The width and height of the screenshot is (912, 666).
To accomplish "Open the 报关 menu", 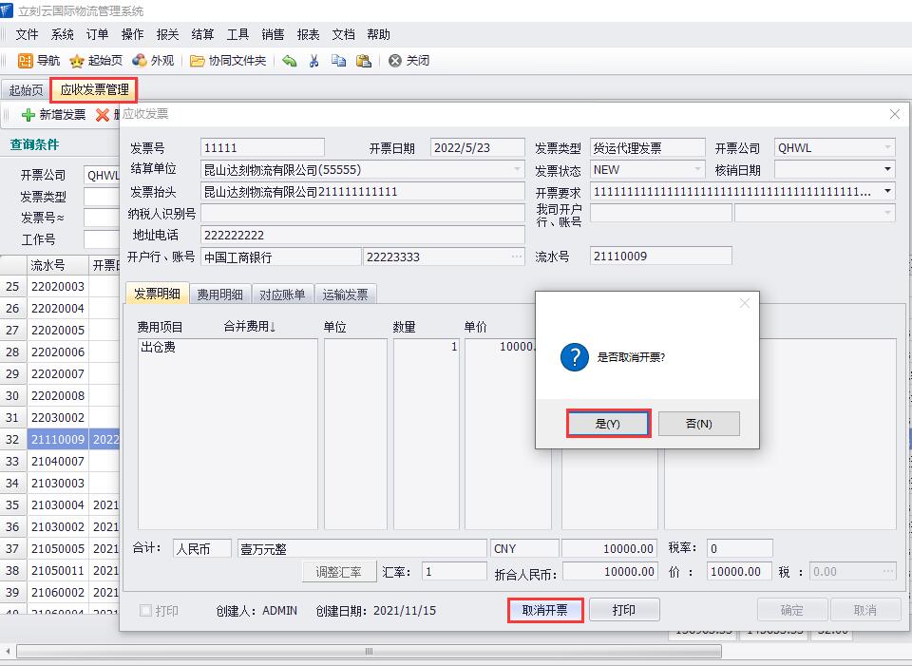I will tap(167, 34).
